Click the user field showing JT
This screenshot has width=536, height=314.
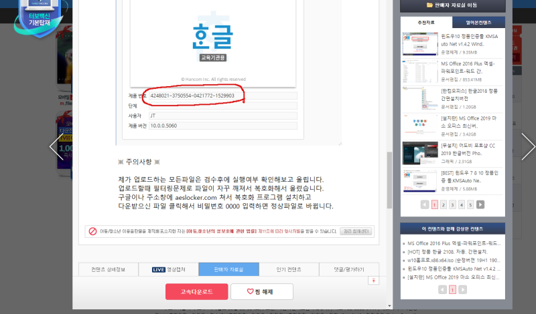(223, 116)
